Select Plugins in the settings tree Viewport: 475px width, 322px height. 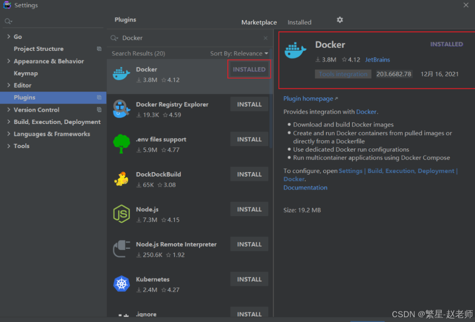click(x=53, y=98)
